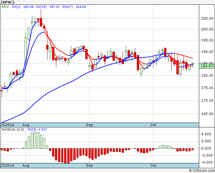Click the 195.00 price axis label
The image size is (215, 173).
pyautogui.click(x=207, y=41)
